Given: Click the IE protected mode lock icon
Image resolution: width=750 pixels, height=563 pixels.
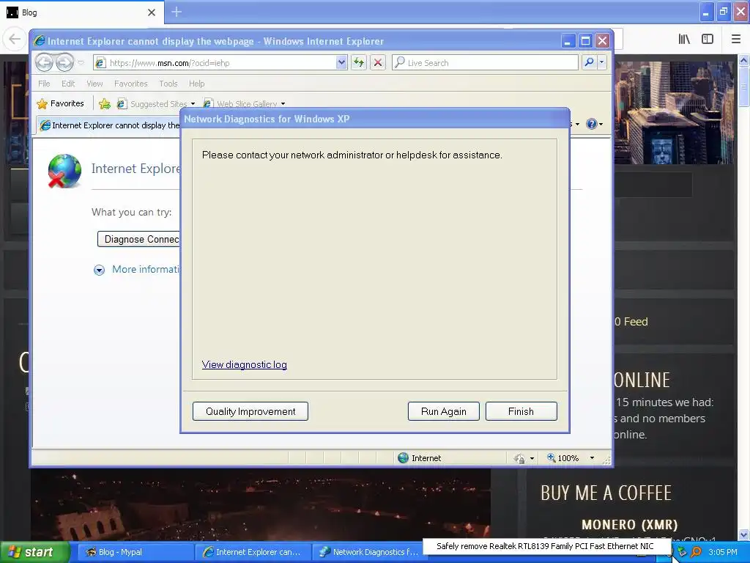Looking at the screenshot, I should pyautogui.click(x=519, y=458).
